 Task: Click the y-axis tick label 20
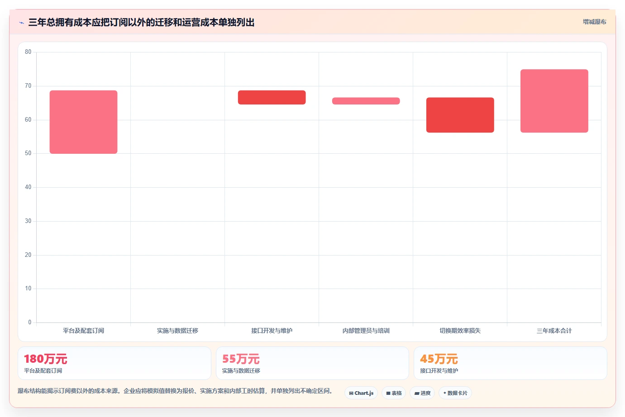28,255
